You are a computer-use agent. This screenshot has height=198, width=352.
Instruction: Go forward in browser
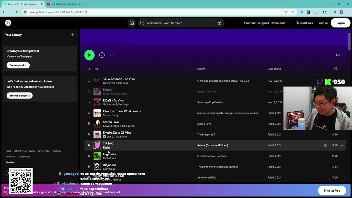pos(10,12)
